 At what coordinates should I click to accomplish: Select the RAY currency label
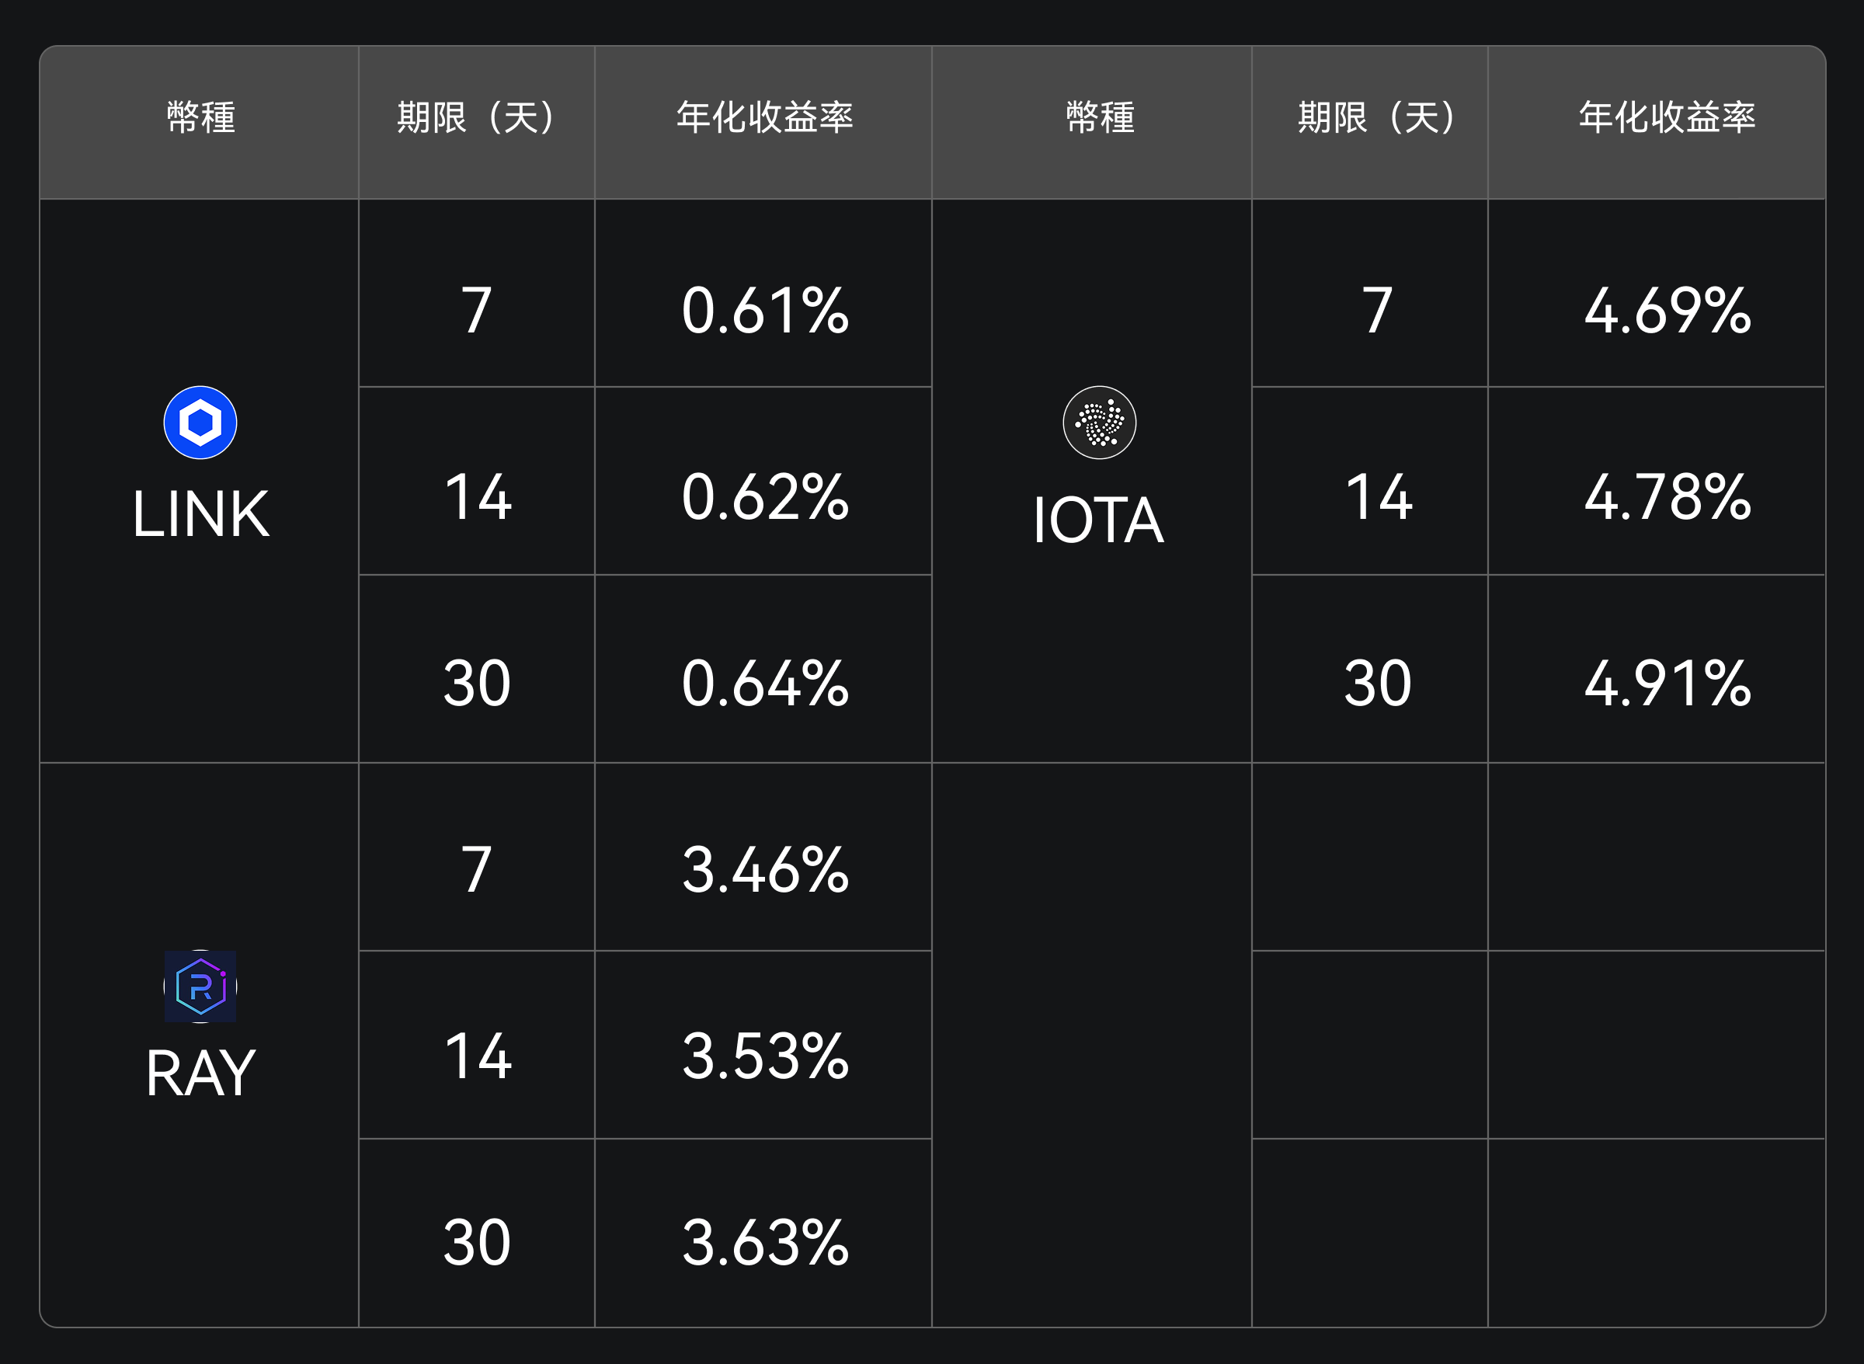pos(200,1074)
